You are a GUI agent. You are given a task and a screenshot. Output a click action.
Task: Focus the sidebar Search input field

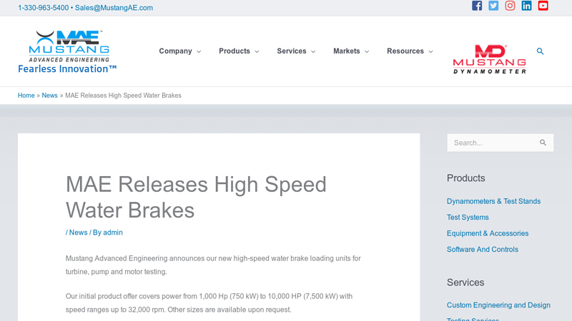tap(492, 143)
